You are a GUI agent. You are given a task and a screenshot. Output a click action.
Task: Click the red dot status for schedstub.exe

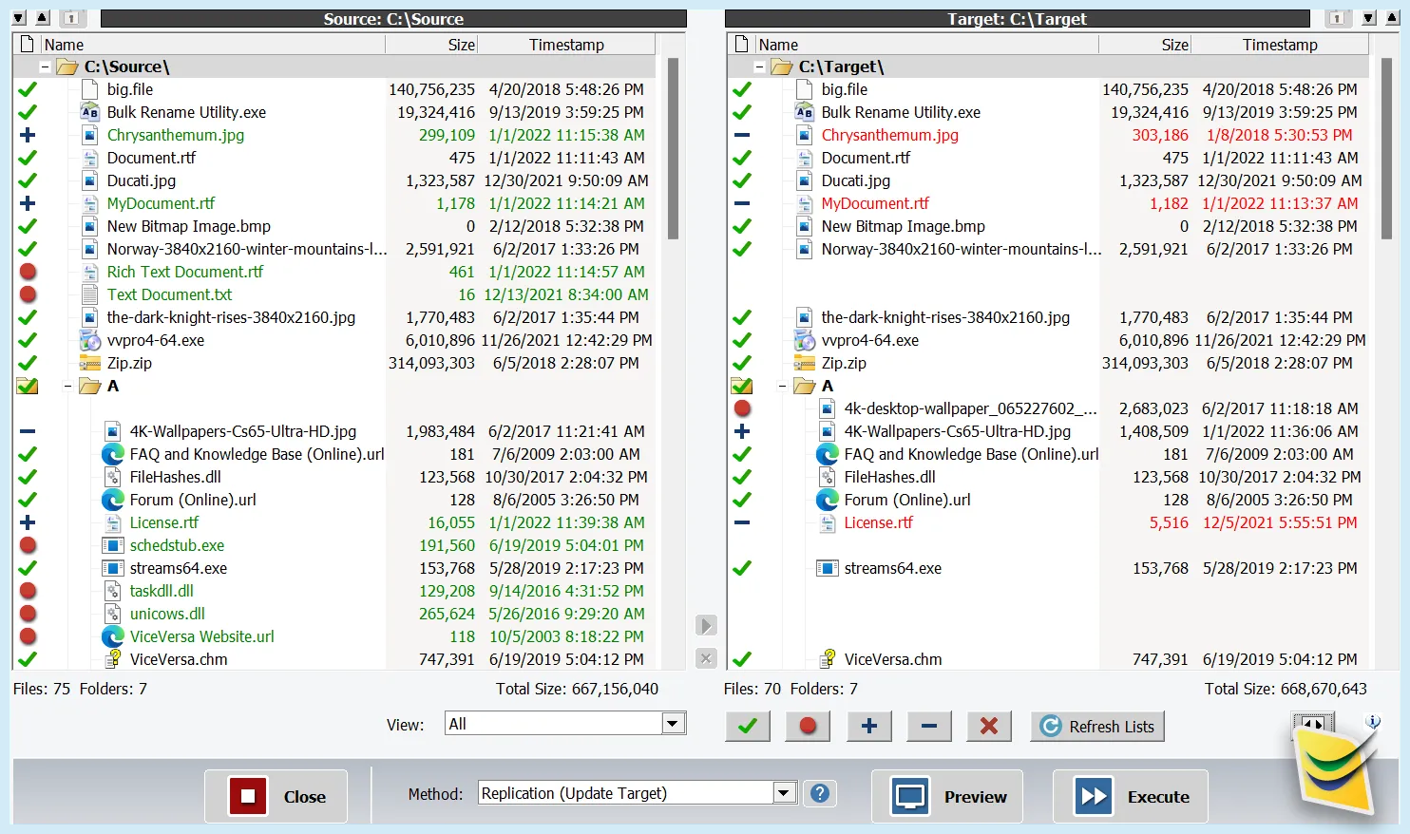tap(28, 545)
